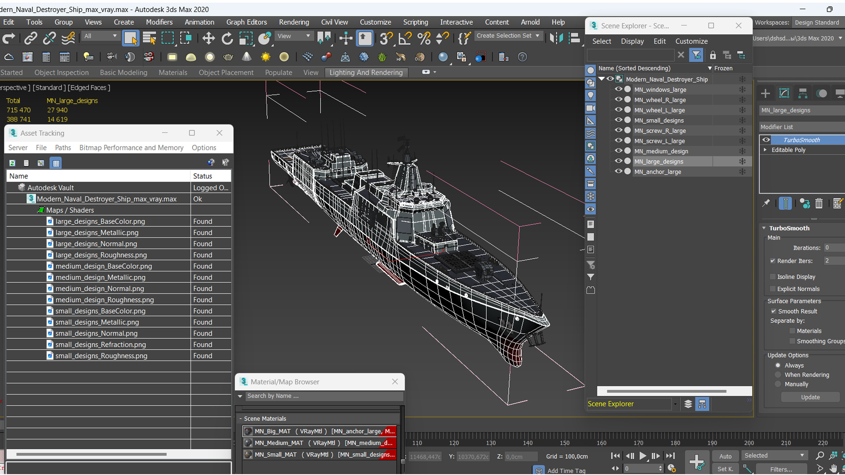Enable Isoline Display checkbox
The width and height of the screenshot is (845, 475).
point(773,277)
